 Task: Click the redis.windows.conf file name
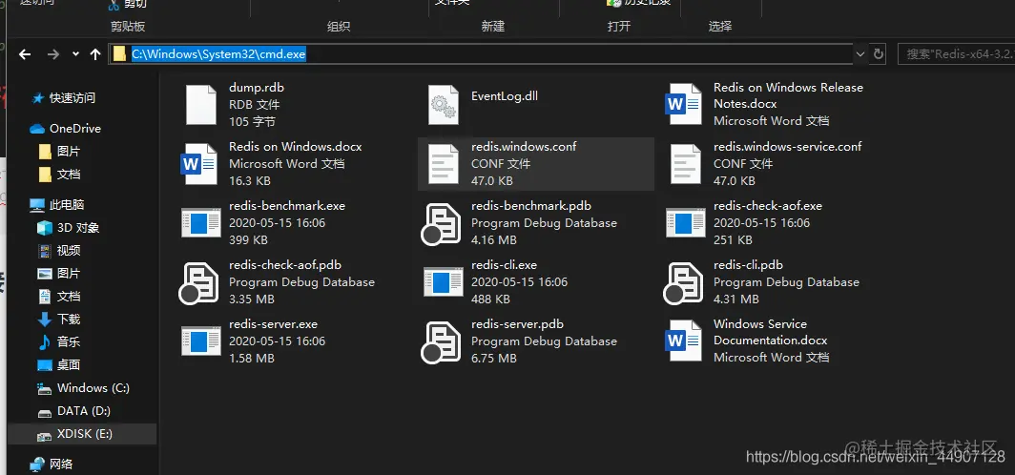524,146
